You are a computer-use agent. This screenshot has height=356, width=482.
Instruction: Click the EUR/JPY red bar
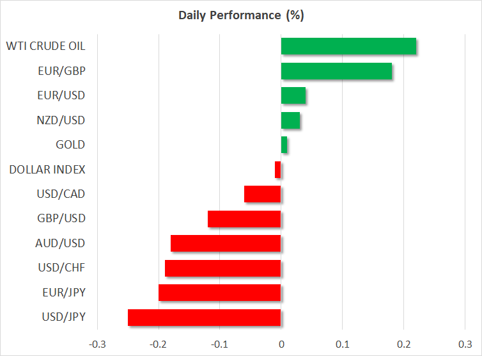(220, 293)
